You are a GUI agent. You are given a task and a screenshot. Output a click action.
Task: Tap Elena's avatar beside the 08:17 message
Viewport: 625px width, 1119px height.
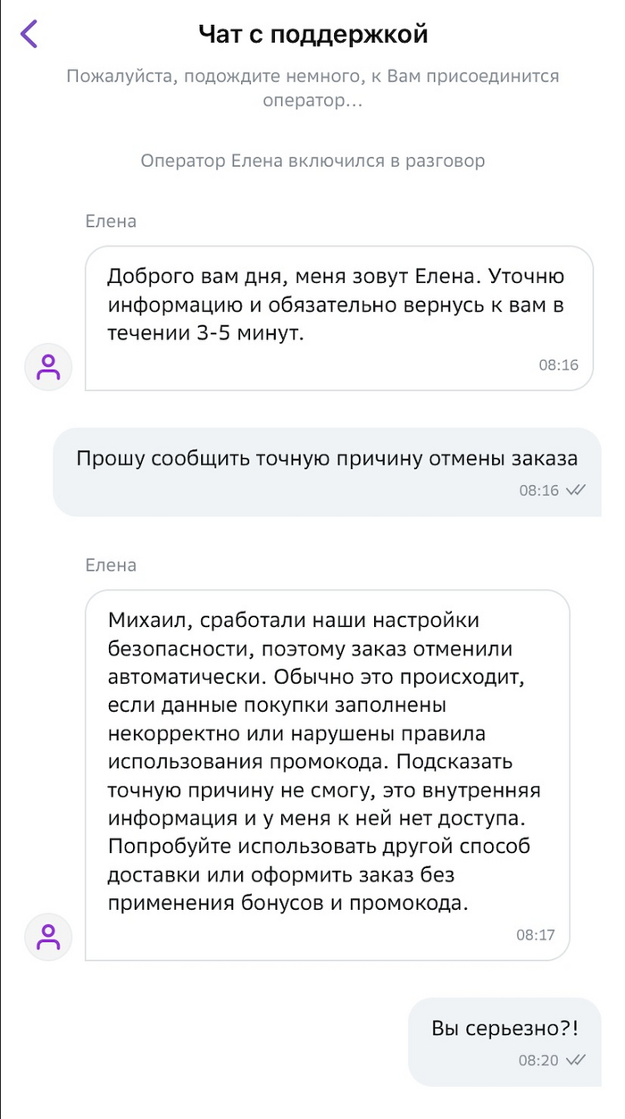click(x=49, y=936)
